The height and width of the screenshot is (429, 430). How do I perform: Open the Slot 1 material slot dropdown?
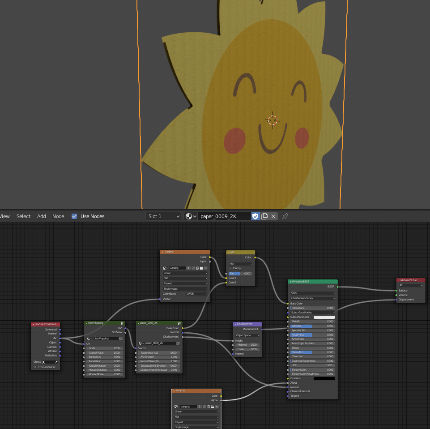(x=163, y=216)
